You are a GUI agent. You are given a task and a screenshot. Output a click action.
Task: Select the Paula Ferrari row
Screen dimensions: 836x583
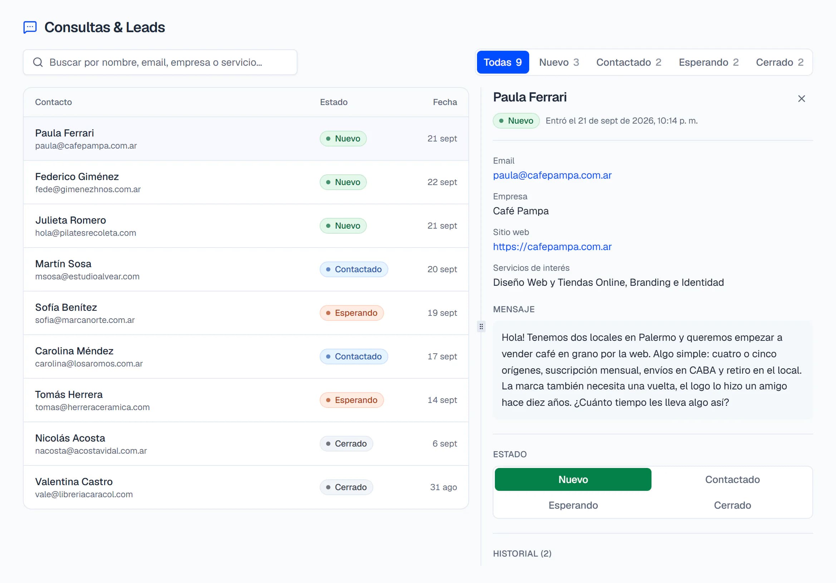(x=246, y=139)
